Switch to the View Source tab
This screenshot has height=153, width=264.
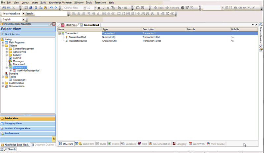click(216, 144)
